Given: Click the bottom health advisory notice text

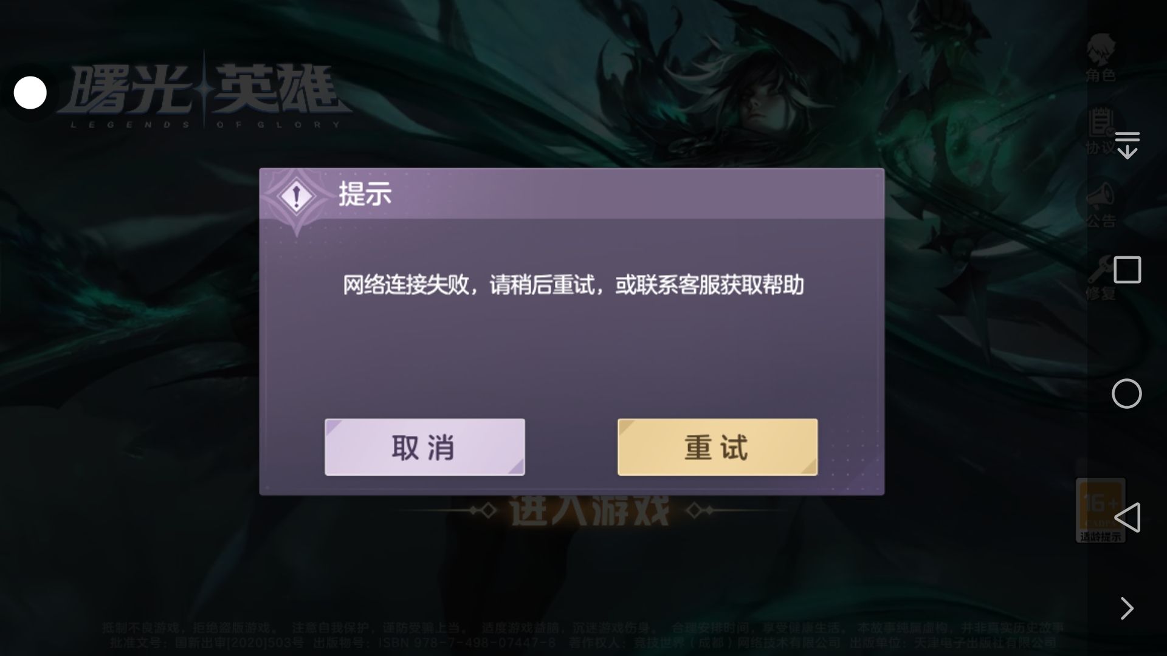Looking at the screenshot, I should [582, 635].
